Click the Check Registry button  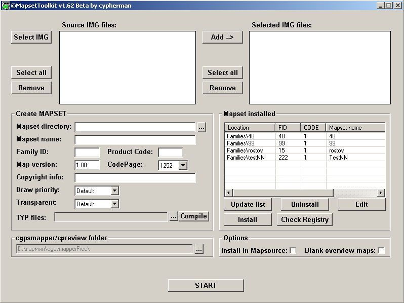[304, 219]
